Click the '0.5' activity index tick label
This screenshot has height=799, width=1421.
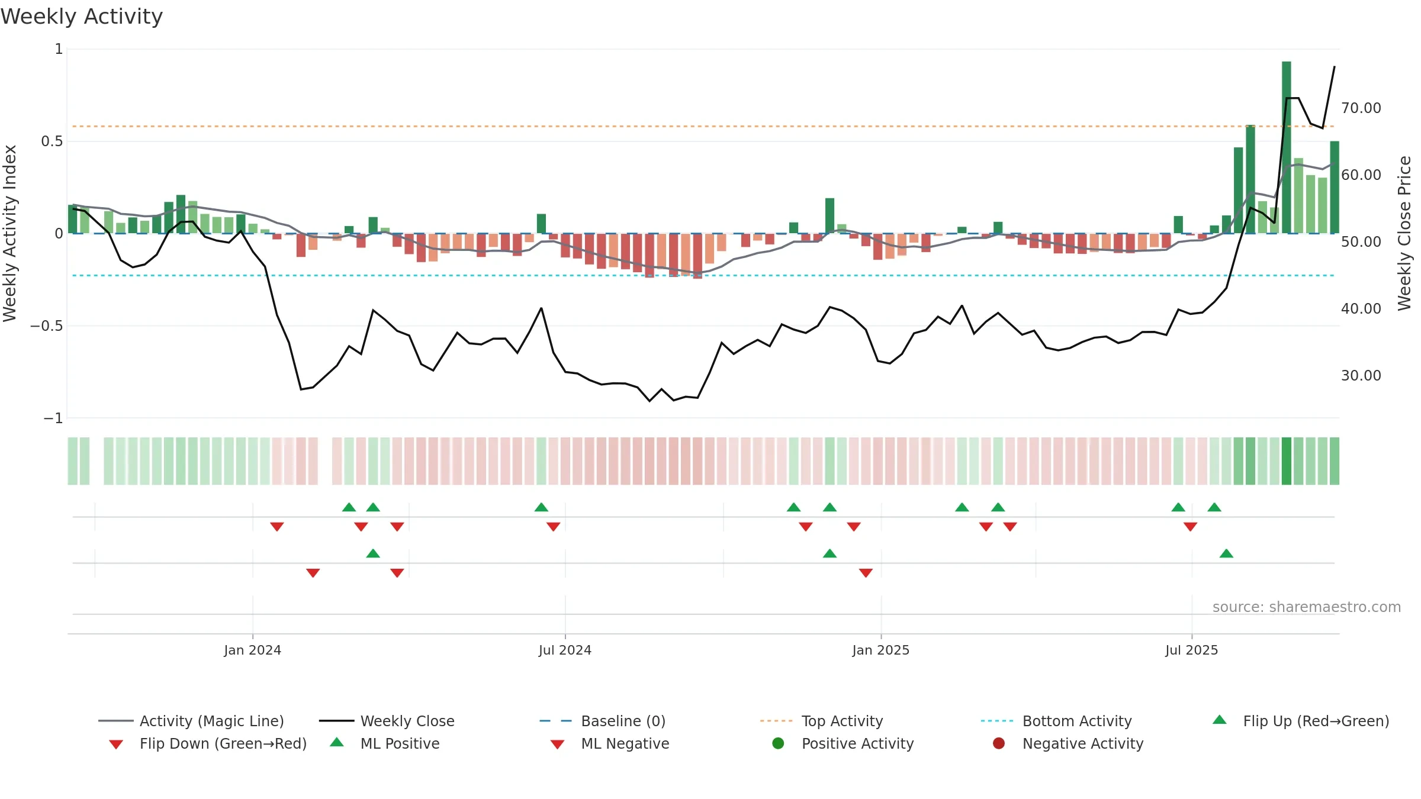pos(52,141)
